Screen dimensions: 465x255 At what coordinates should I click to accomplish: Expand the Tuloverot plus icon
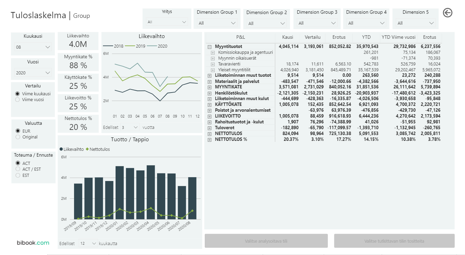coord(209,128)
